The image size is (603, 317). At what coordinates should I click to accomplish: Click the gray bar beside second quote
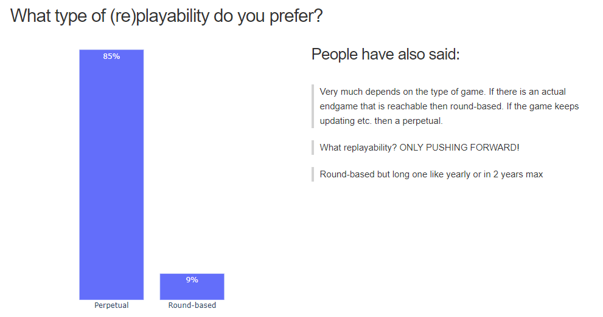click(x=313, y=148)
